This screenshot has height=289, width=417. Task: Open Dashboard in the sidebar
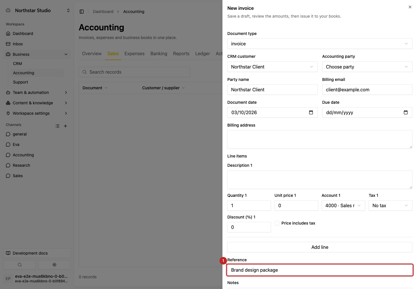coord(37,34)
